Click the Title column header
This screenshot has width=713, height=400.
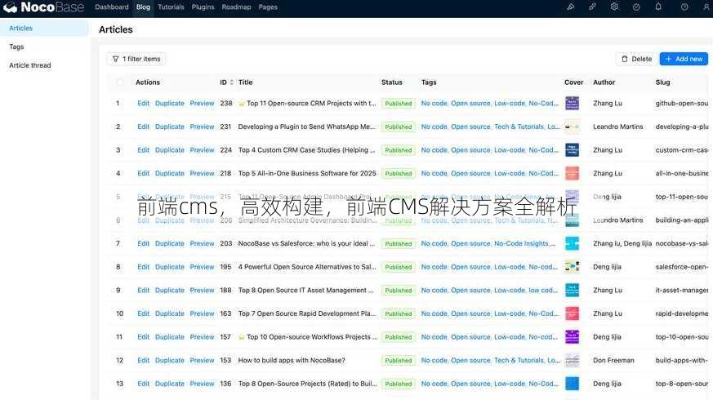point(245,82)
